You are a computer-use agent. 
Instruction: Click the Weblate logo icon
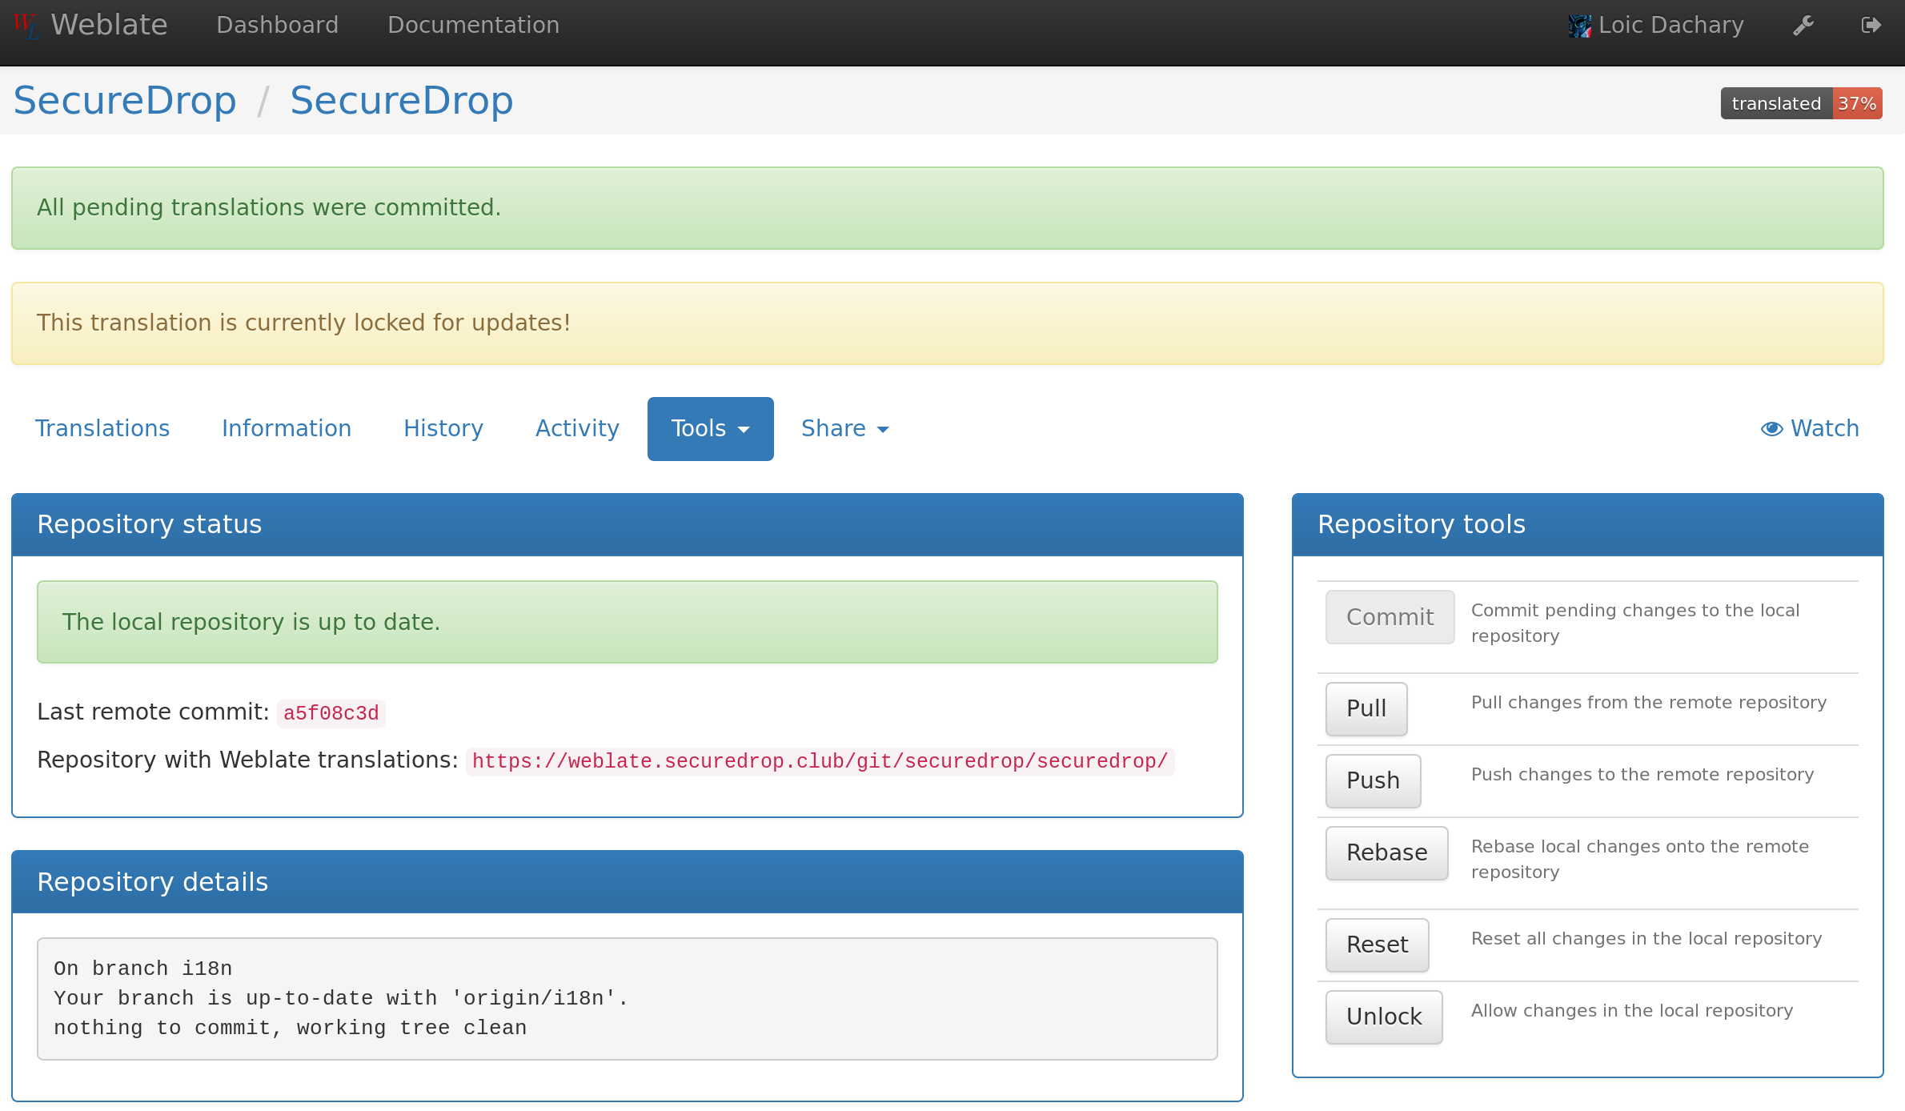26,26
